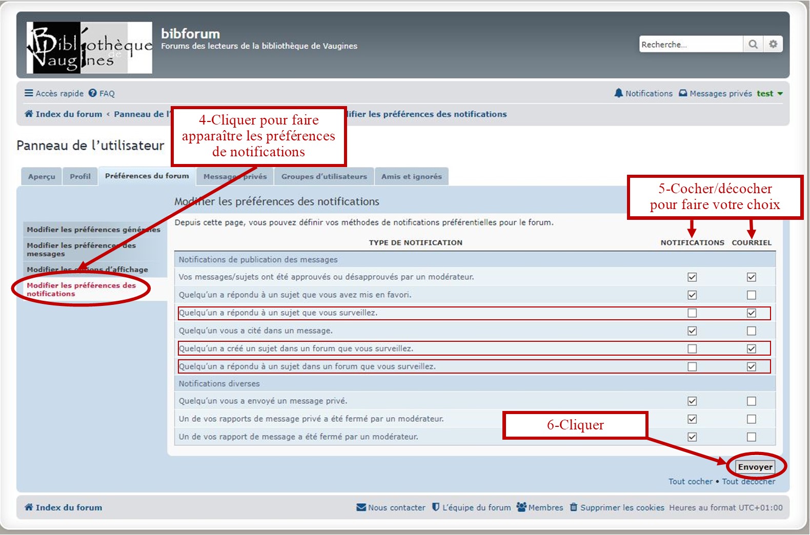Open advanced search gear icon
This screenshot has height=535, width=810.
click(x=773, y=45)
